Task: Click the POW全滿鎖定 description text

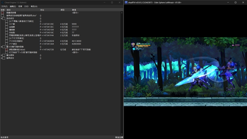Action: tap(16, 41)
